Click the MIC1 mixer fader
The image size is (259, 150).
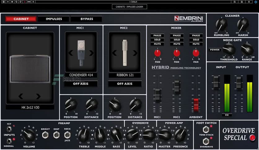157,95
